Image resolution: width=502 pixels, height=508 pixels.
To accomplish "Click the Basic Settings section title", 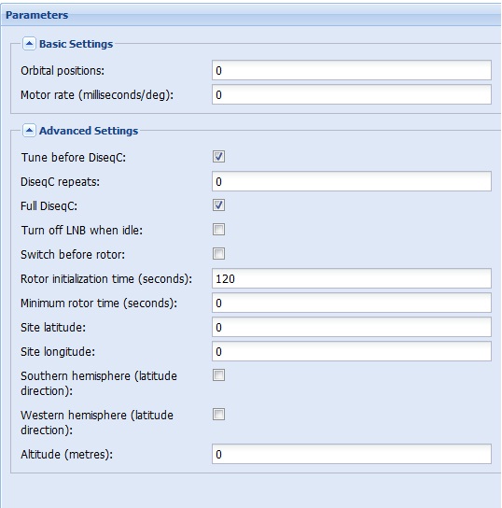I will (76, 44).
